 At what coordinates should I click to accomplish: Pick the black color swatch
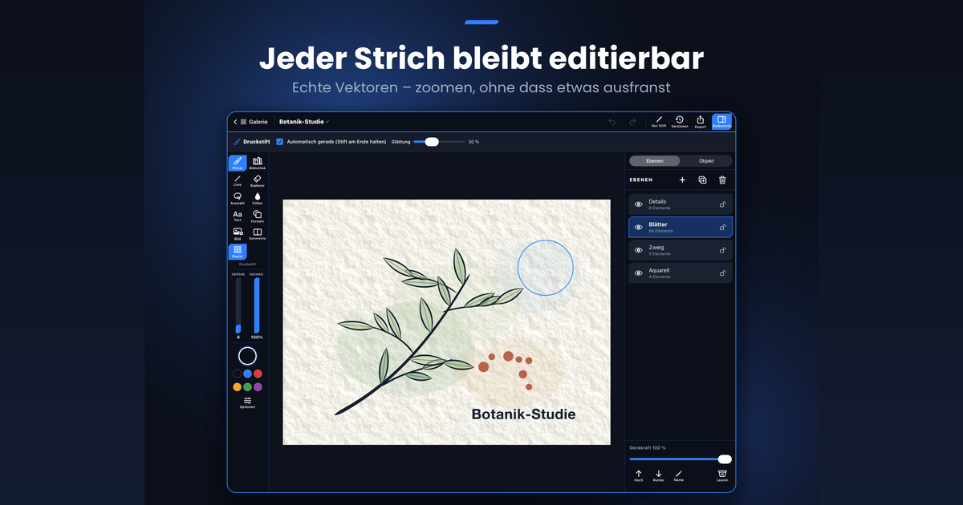tap(237, 374)
